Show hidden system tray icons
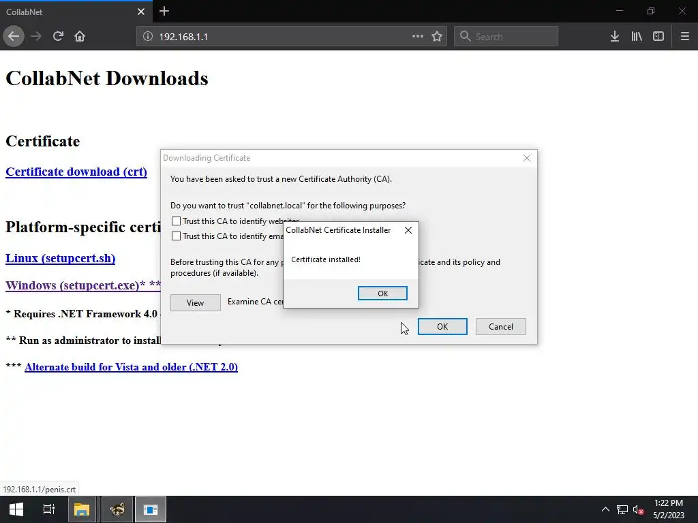This screenshot has width=698, height=523. pyautogui.click(x=605, y=509)
